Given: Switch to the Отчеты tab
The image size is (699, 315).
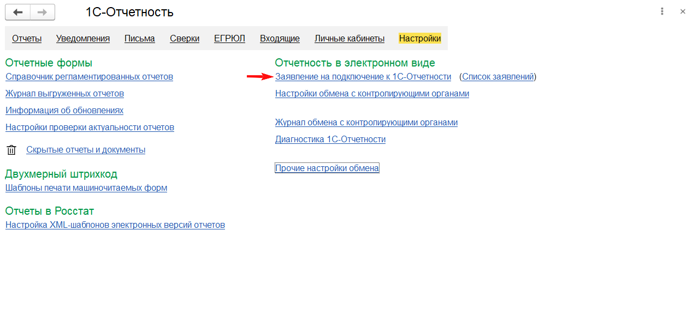Looking at the screenshot, I should [x=27, y=39].
